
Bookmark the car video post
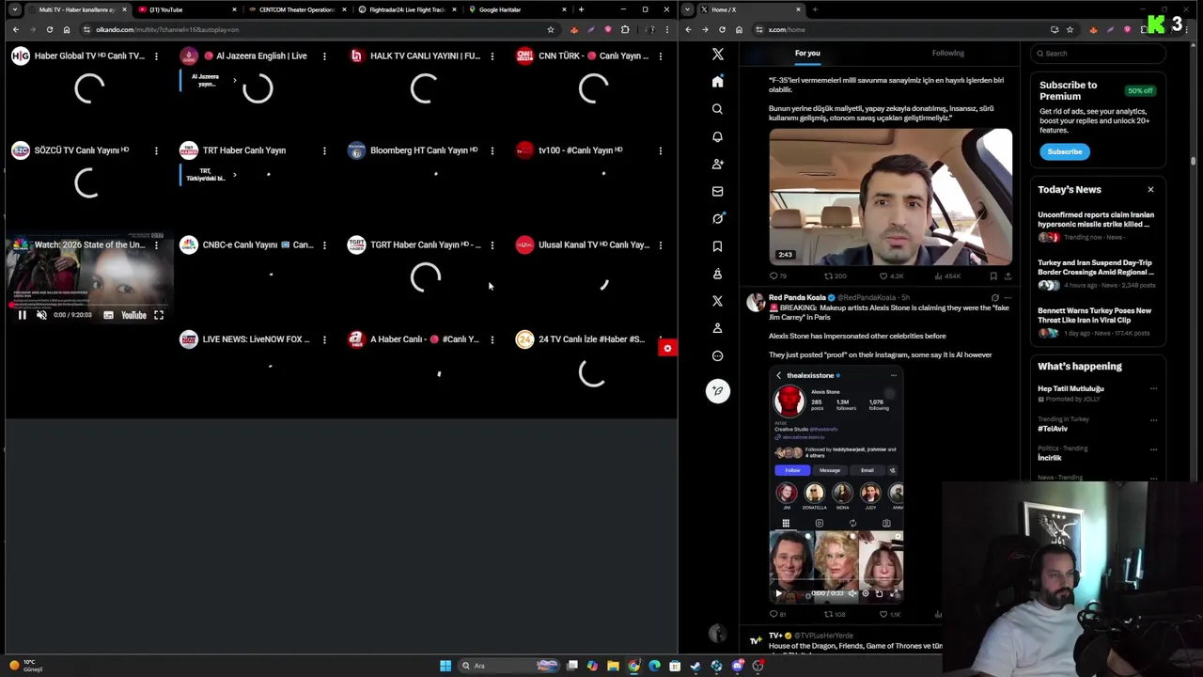pos(993,276)
